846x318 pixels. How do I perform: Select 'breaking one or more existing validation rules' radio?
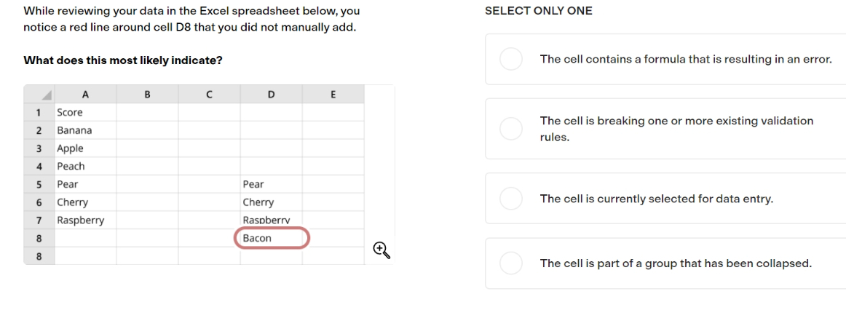(x=510, y=129)
